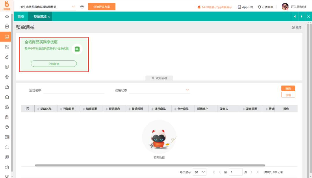Open the per-page count dropdown showing 50
Viewport: 312px width, 178px height.
199,172
